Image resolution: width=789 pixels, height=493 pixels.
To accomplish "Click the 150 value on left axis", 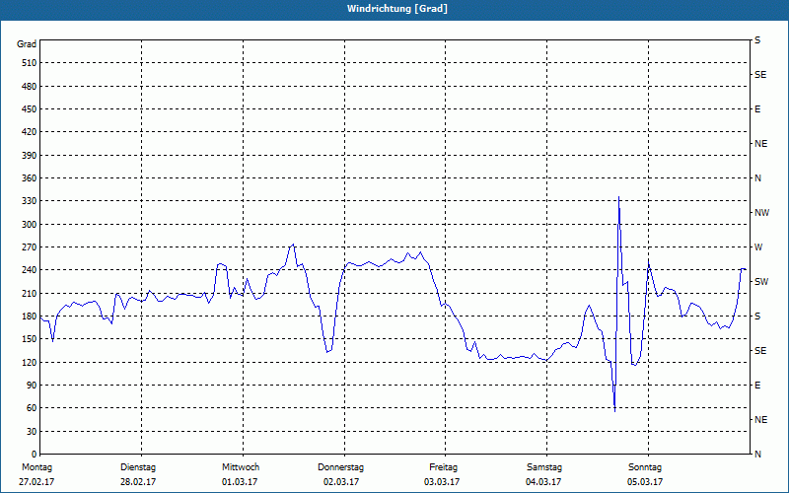I will coord(30,339).
